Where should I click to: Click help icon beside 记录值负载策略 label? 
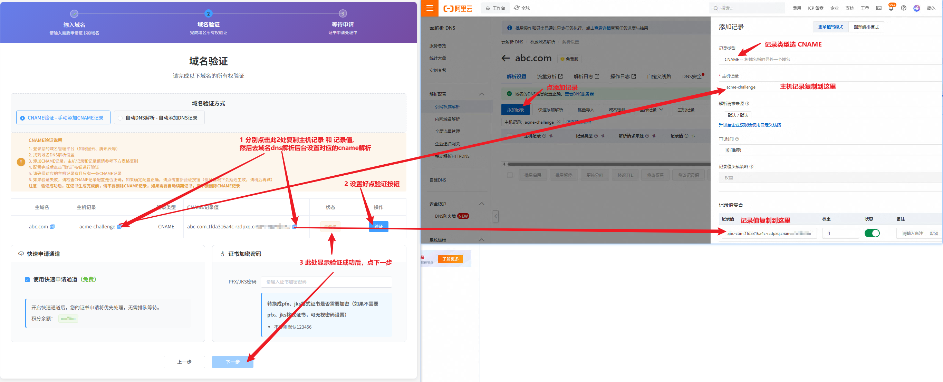pyautogui.click(x=751, y=167)
